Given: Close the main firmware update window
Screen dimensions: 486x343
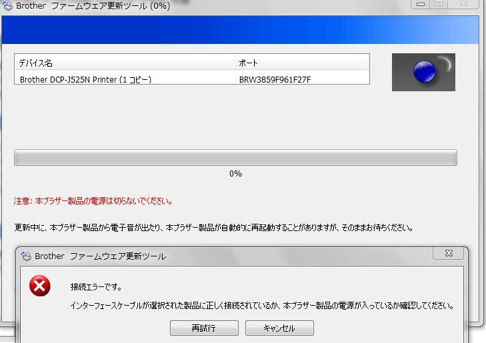Looking at the screenshot, I should pos(463,4).
